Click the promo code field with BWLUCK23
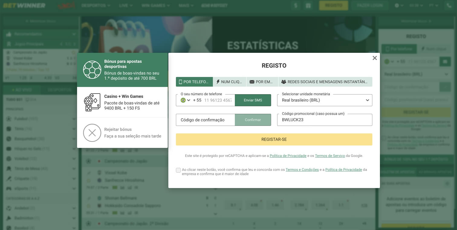 325,120
